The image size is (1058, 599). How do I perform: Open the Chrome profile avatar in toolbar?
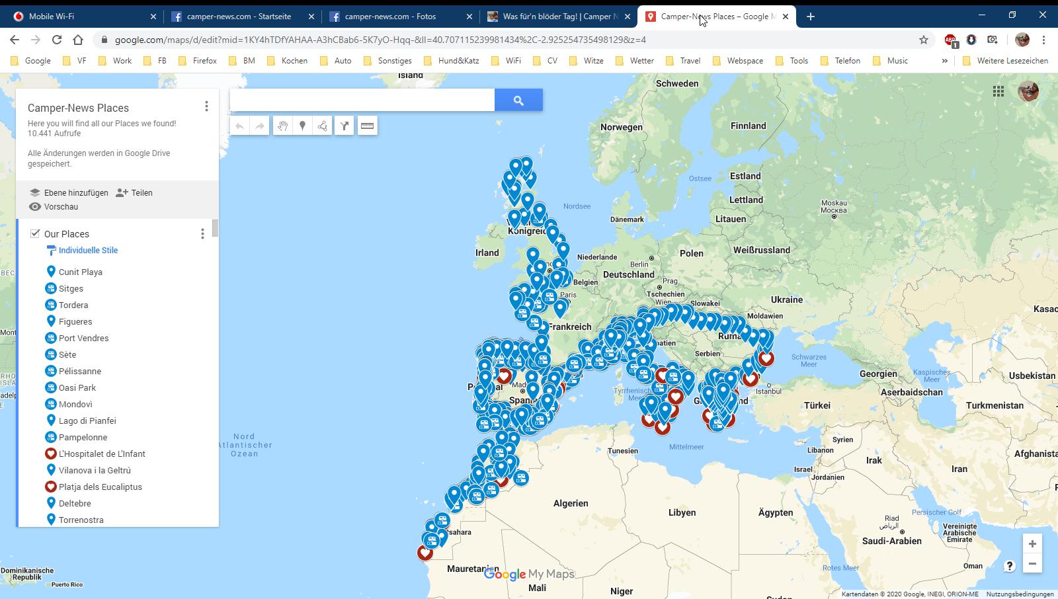(1022, 40)
